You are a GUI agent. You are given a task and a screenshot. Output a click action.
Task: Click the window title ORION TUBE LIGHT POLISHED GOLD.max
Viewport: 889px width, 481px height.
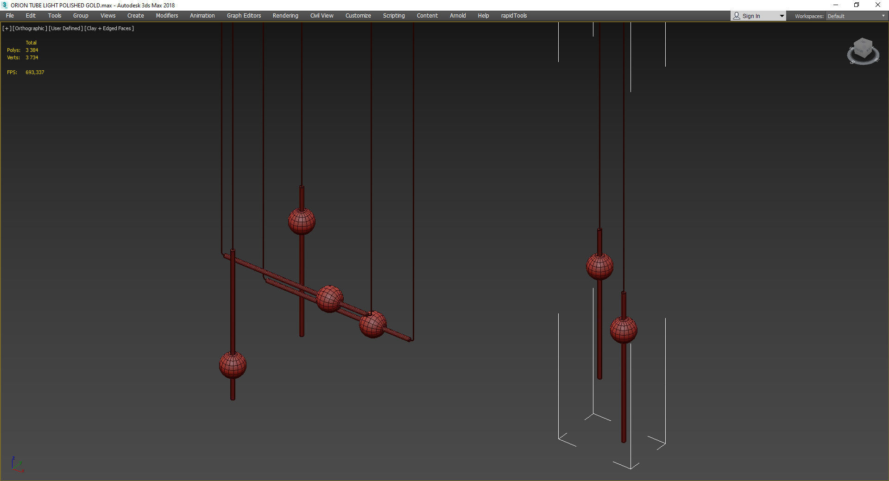[x=61, y=6]
